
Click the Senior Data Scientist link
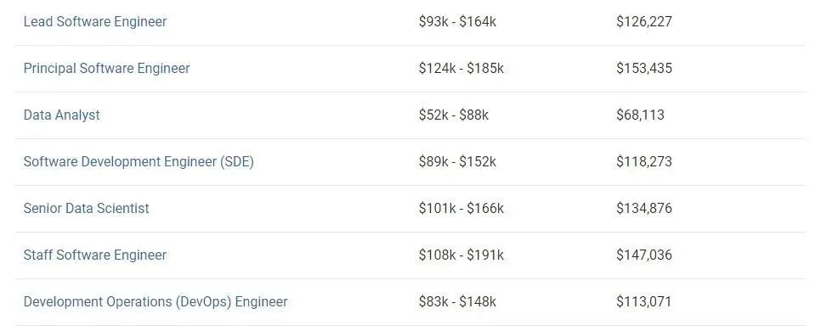click(x=86, y=208)
